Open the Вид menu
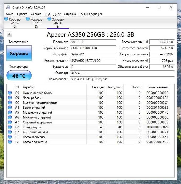This screenshot has height=184, width=181. (x=47, y=14)
